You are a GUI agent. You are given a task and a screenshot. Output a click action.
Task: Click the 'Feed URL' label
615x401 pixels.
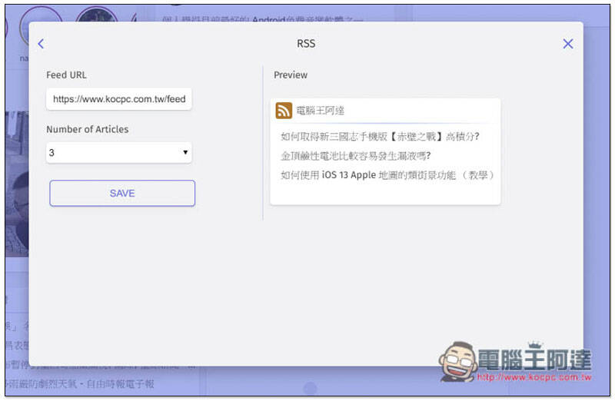point(66,75)
